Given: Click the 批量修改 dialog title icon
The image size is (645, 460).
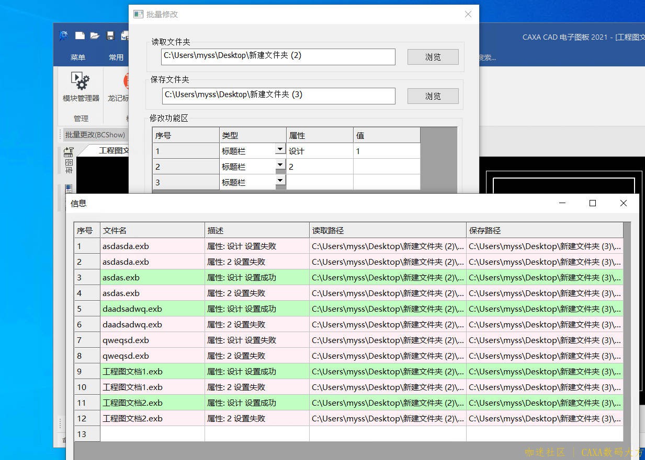Looking at the screenshot, I should coord(138,14).
